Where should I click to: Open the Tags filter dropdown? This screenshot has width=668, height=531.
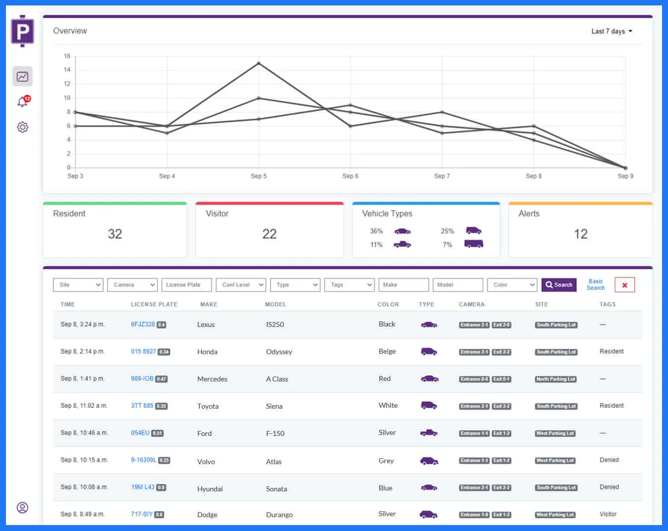coord(349,285)
